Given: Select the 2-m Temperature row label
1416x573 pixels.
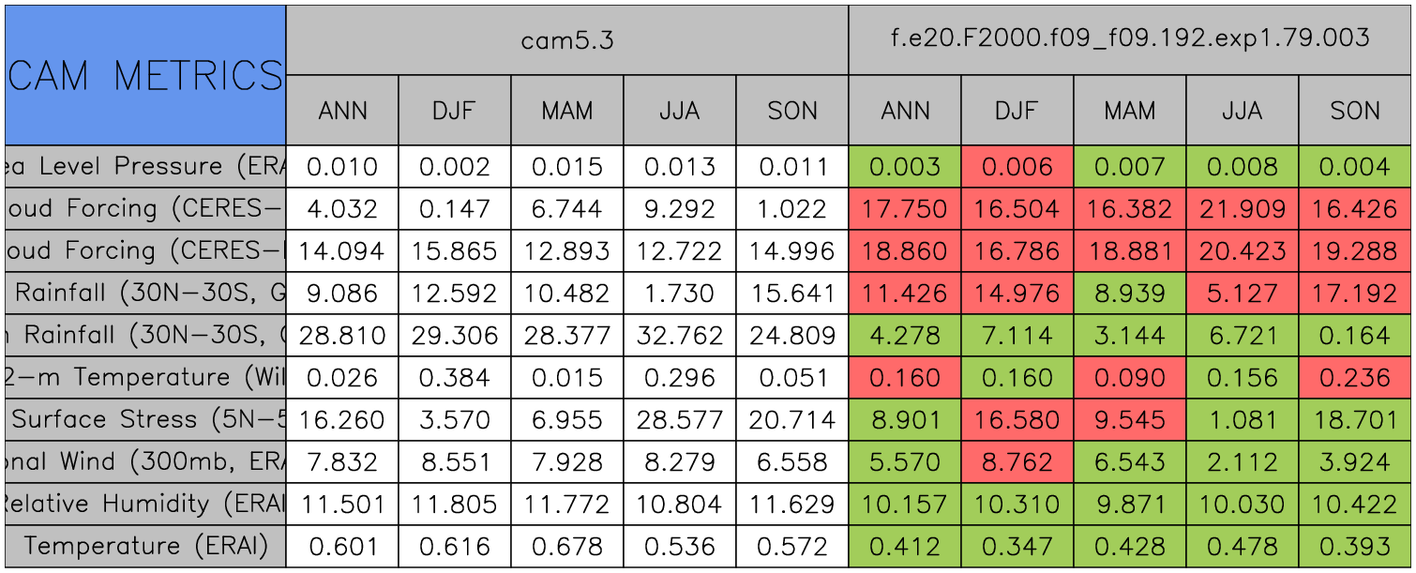Looking at the screenshot, I should coord(145,378).
